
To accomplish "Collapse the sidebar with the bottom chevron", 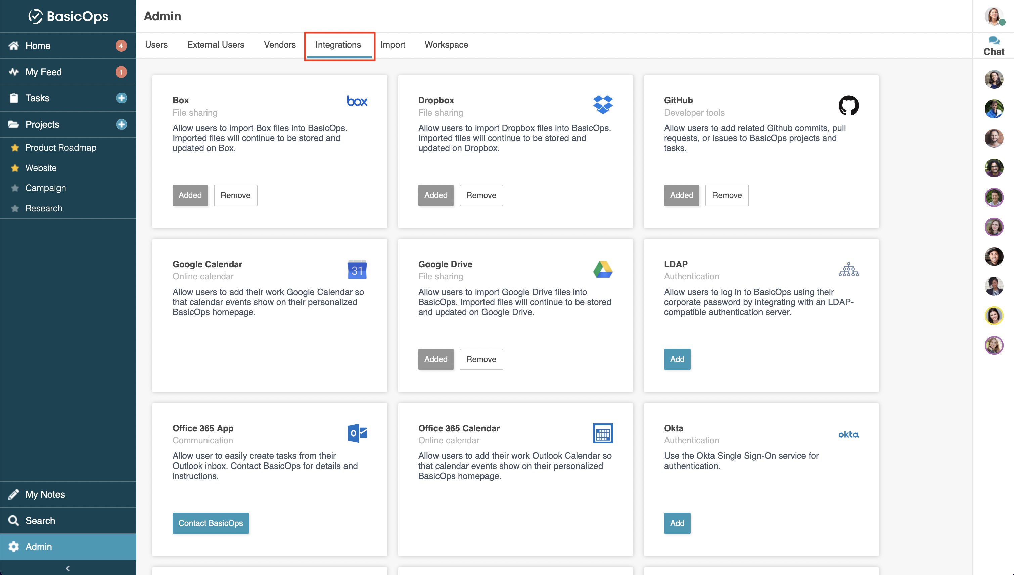I will click(68, 568).
